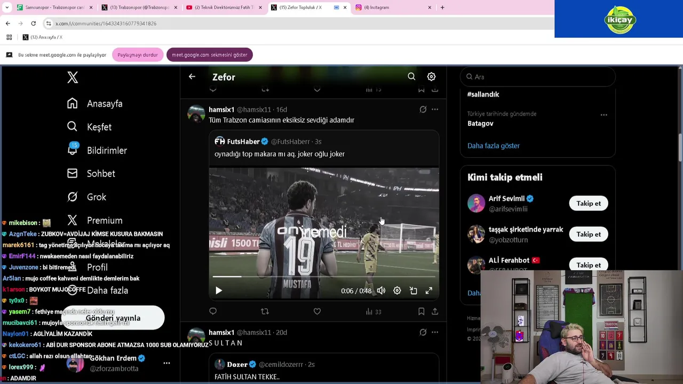This screenshot has width=683, height=384.
Task: Open Zefor community settings gear
Action: (431, 77)
